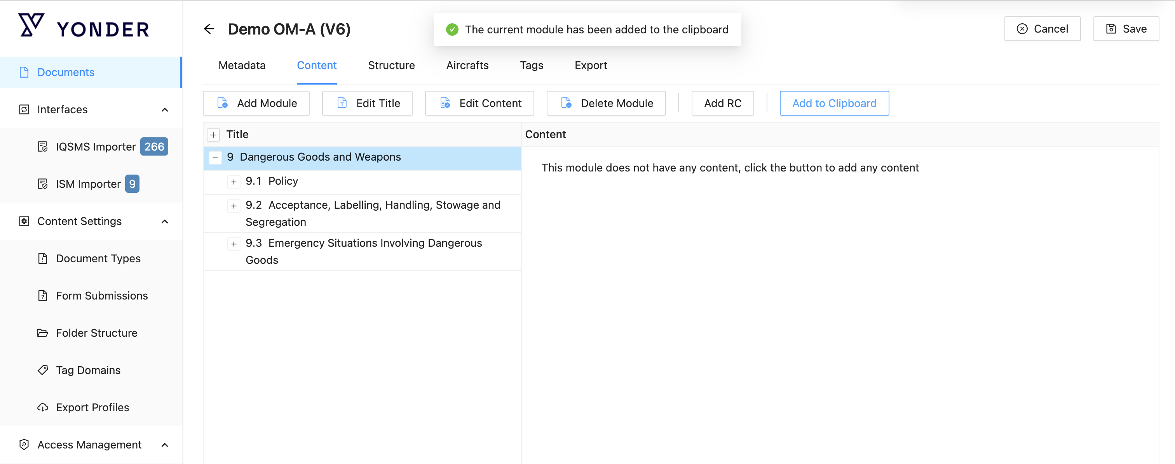Image resolution: width=1175 pixels, height=464 pixels.
Task: Expand all rows using the Title plus
Action: [213, 135]
